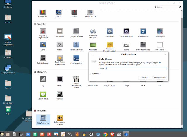The image size is (187, 137).
Task: Open Yazıtipi Seçimi settings
Action: (x=90, y=13)
